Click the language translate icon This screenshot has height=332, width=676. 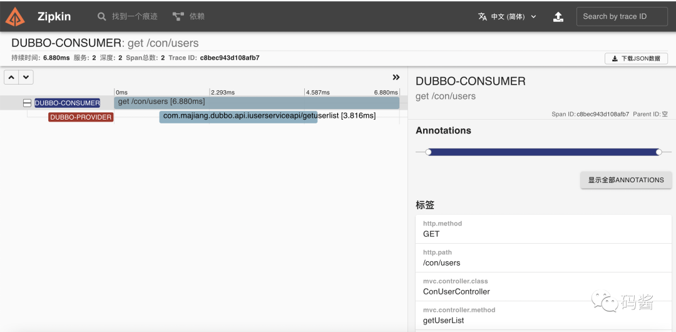click(483, 16)
